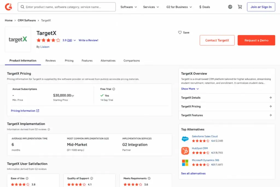Viewport: 280px width, 187px height.
Task: Expand the rating breakdown chevron next to 3.9 (38)
Action: click(x=75, y=41)
